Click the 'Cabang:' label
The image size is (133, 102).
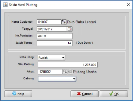point(29,78)
